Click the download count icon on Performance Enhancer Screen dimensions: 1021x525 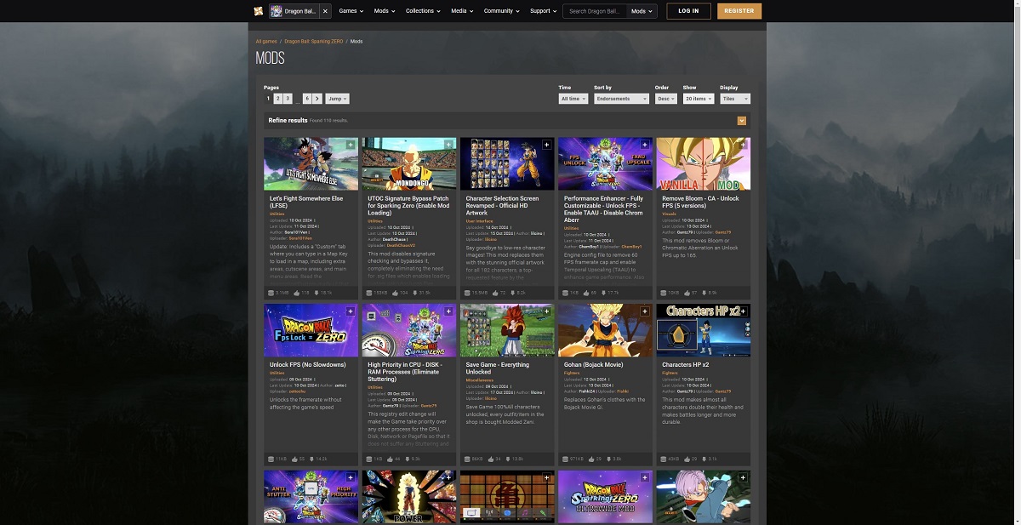point(603,292)
